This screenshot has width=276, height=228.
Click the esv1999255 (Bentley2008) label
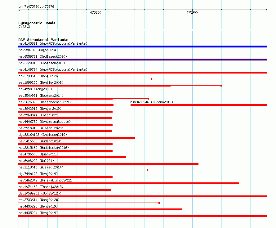pos(41,83)
